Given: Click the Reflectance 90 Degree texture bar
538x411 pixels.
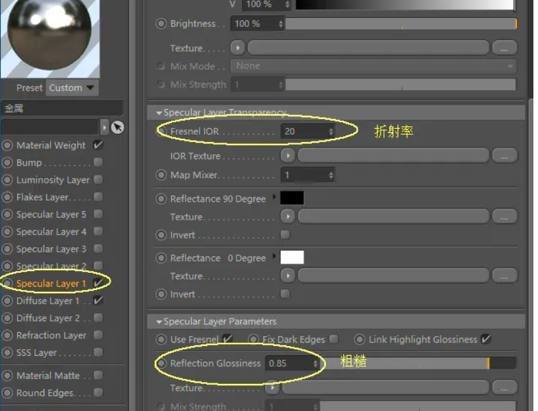Looking at the screenshot, I should tap(393, 216).
